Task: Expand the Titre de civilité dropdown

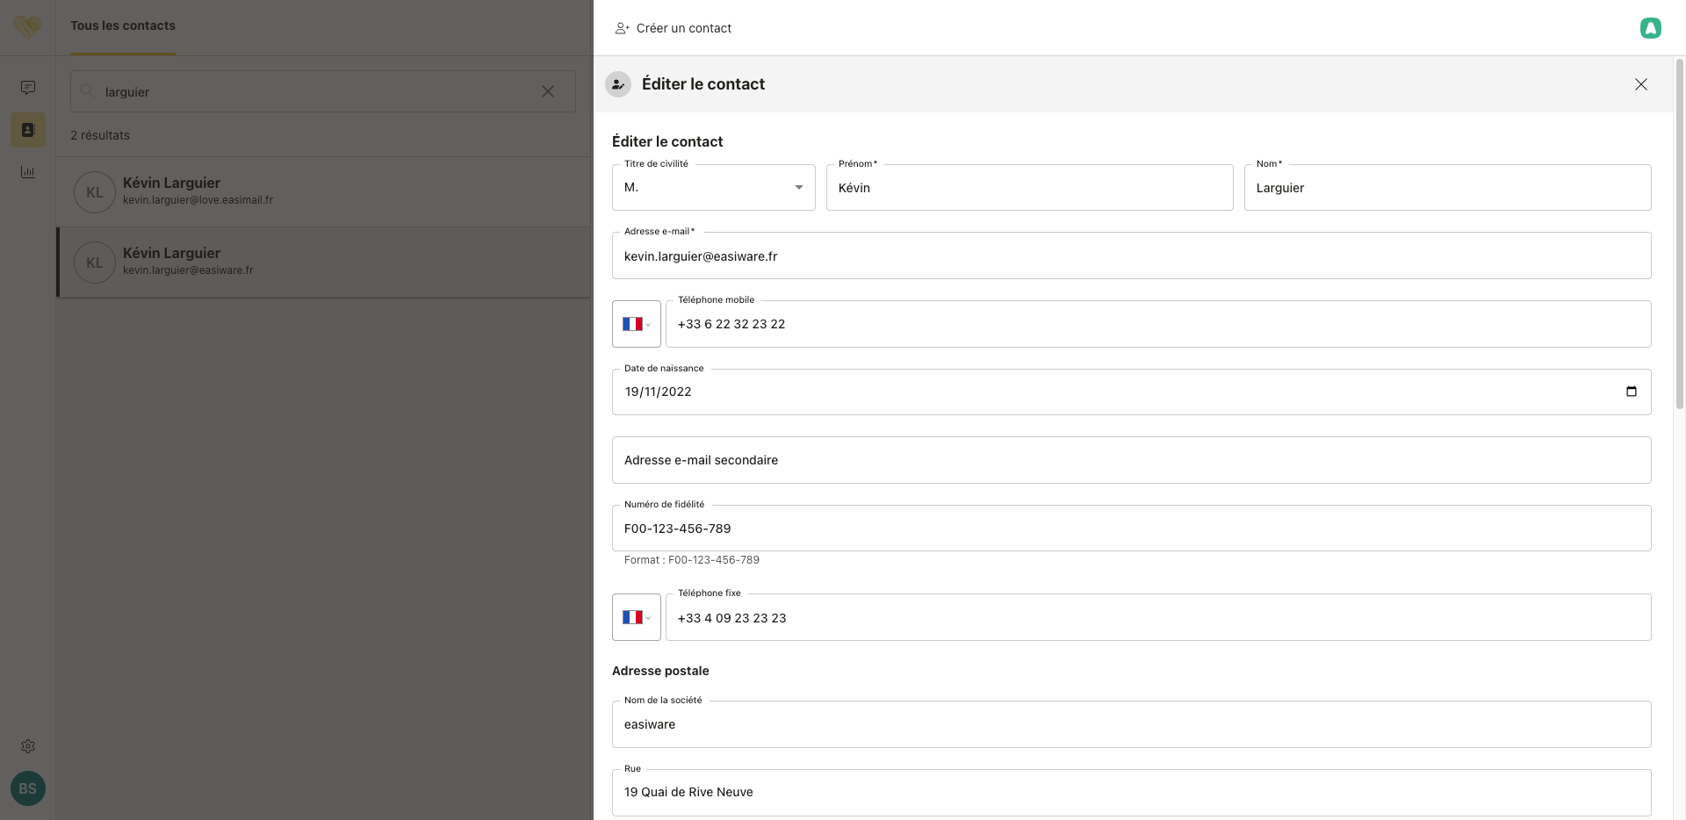Action: pyautogui.click(x=713, y=188)
